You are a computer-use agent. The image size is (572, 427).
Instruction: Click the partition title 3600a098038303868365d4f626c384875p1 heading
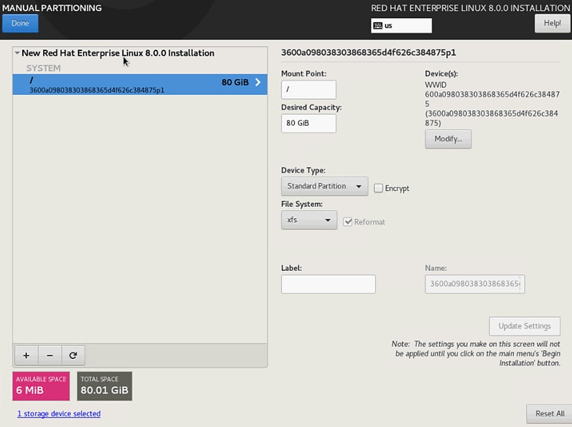[x=368, y=53]
